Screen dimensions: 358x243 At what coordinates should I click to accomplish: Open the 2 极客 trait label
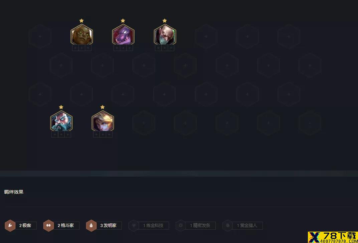click(25, 225)
